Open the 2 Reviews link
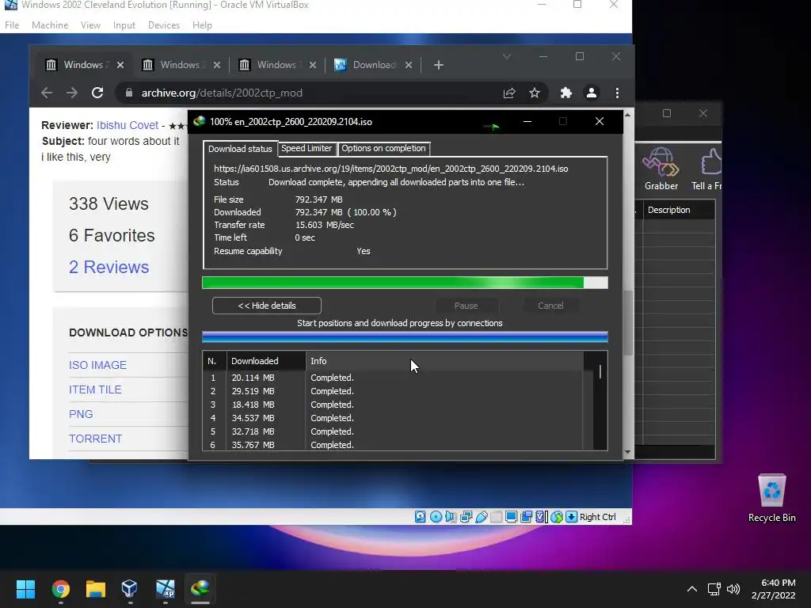Viewport: 811px width, 608px height. coord(109,267)
